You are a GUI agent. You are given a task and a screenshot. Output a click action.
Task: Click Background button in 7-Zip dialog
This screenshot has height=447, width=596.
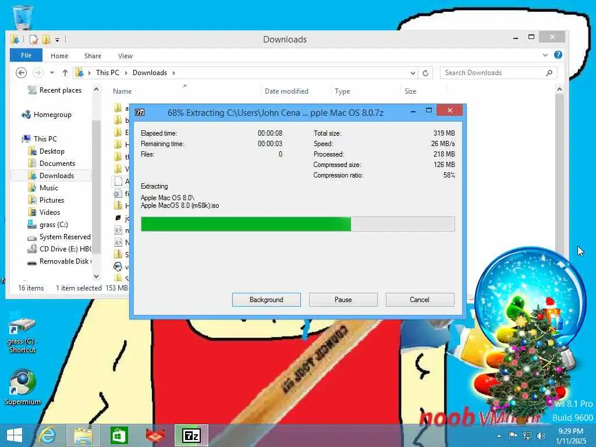click(266, 300)
